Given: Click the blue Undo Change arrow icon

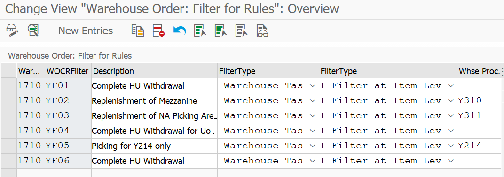Looking at the screenshot, I should coord(179,31).
